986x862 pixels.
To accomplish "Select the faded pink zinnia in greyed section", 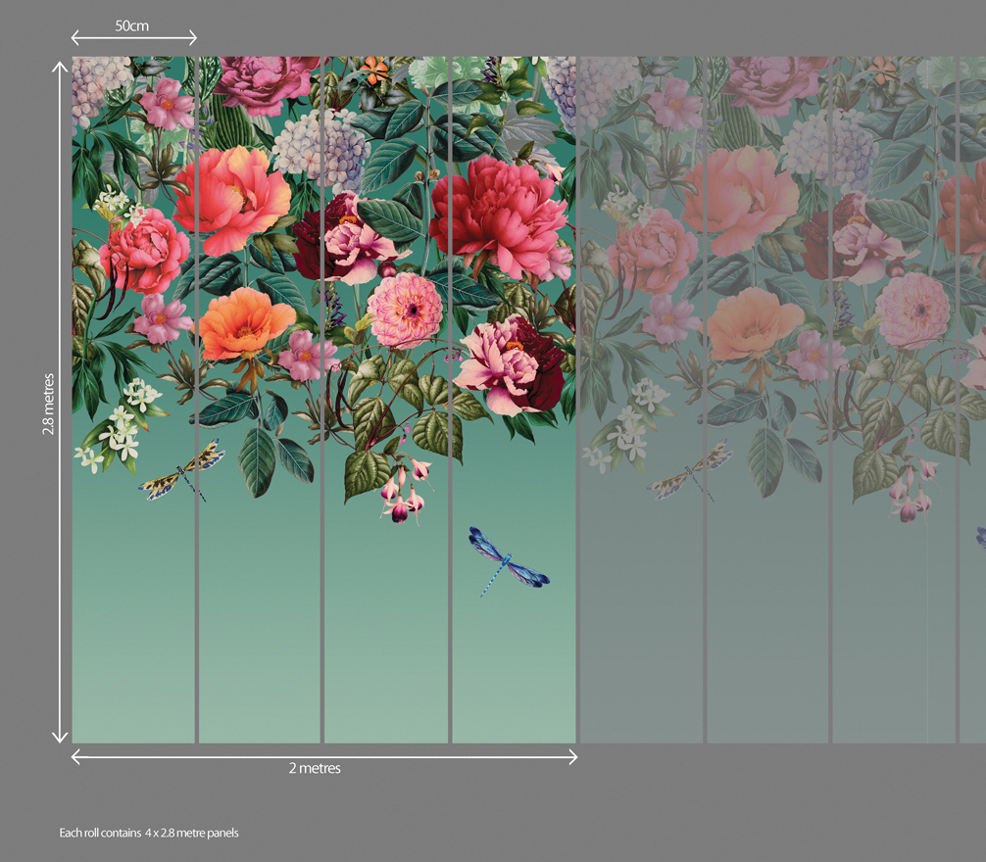I will (x=912, y=311).
